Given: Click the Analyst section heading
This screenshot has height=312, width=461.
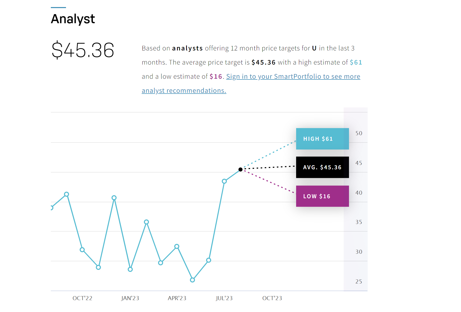Looking at the screenshot, I should [73, 19].
